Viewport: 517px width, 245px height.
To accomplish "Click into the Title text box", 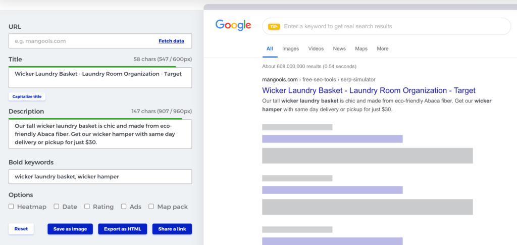I will 100,77.
